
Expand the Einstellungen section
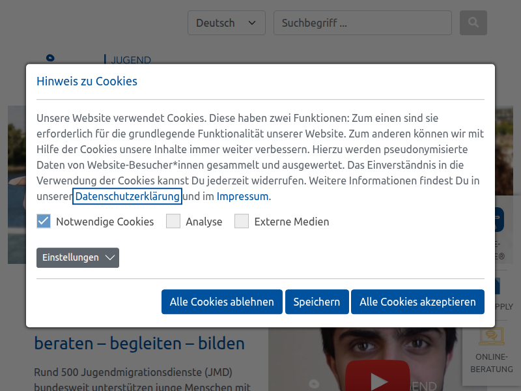[x=77, y=257]
